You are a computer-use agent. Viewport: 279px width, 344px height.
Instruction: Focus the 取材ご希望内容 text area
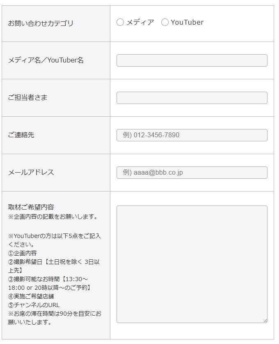(192, 264)
